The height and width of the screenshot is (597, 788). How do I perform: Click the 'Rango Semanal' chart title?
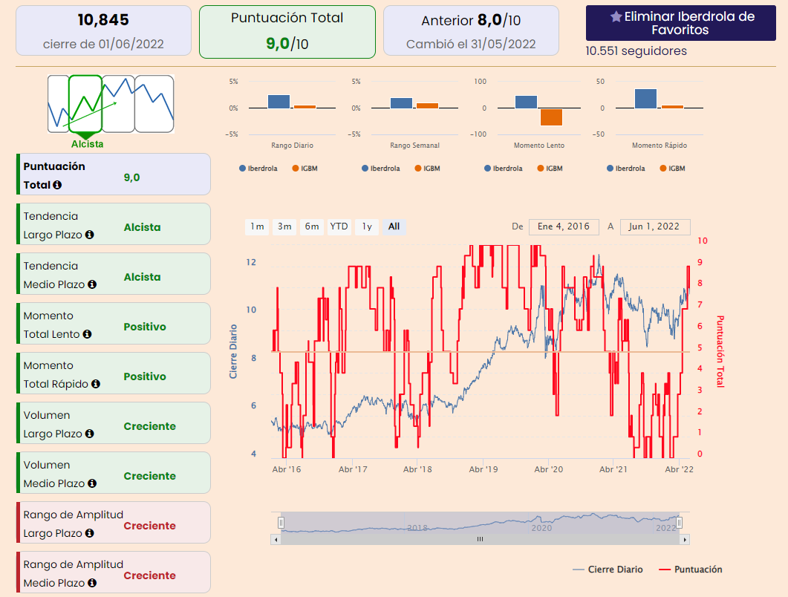pos(414,146)
